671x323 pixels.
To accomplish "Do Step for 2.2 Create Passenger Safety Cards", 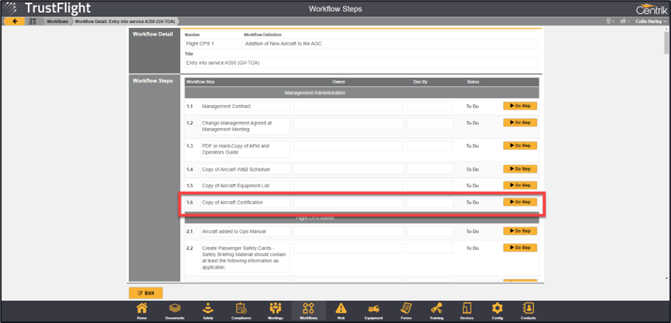I will (520, 248).
